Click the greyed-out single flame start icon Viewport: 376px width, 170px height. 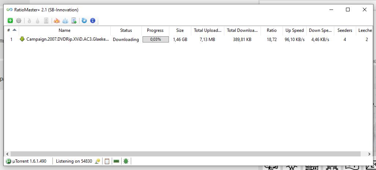coord(29,21)
